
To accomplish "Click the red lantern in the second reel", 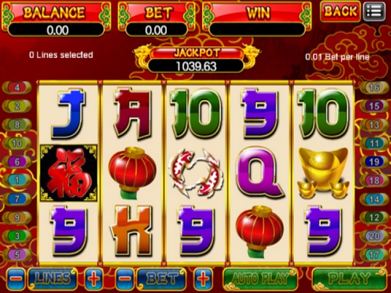I will click(132, 173).
